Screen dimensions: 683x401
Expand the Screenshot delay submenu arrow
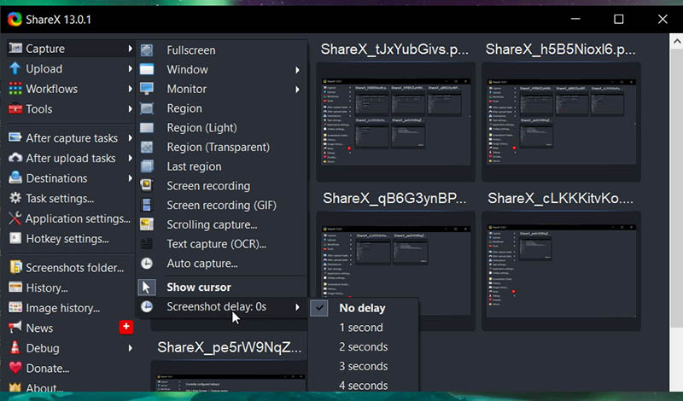pos(297,307)
